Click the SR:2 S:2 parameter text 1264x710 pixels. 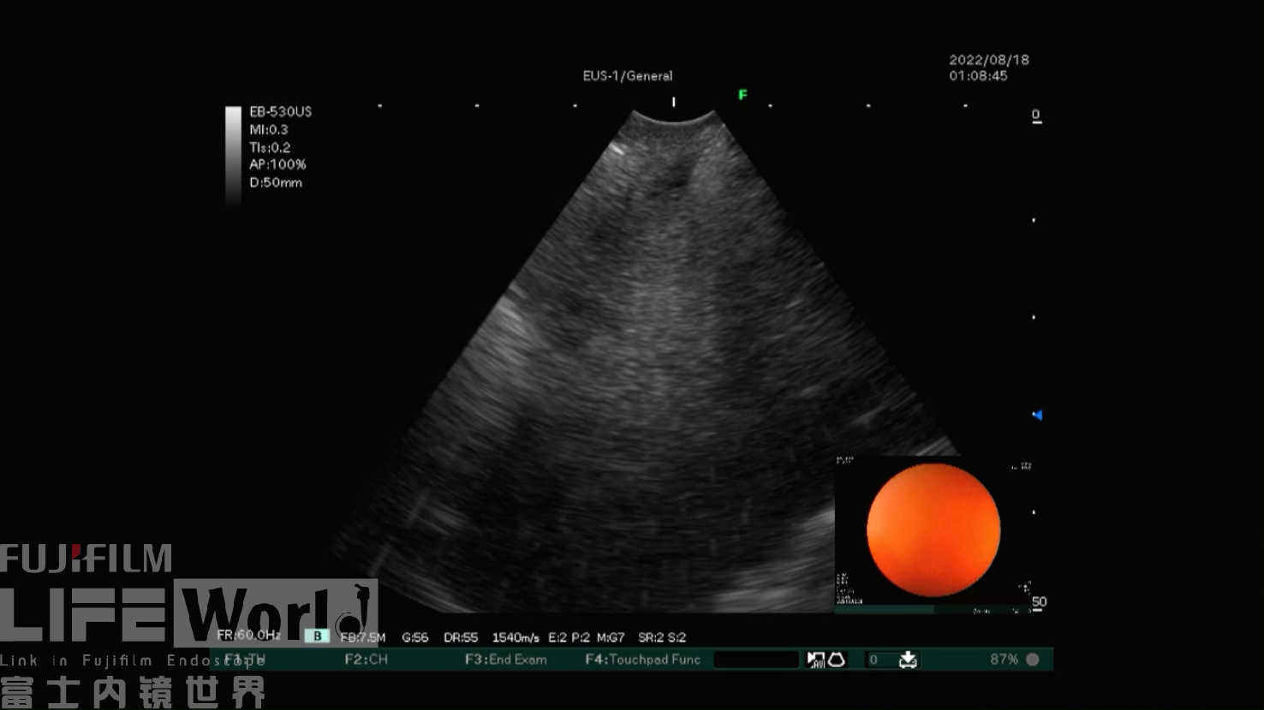click(662, 637)
